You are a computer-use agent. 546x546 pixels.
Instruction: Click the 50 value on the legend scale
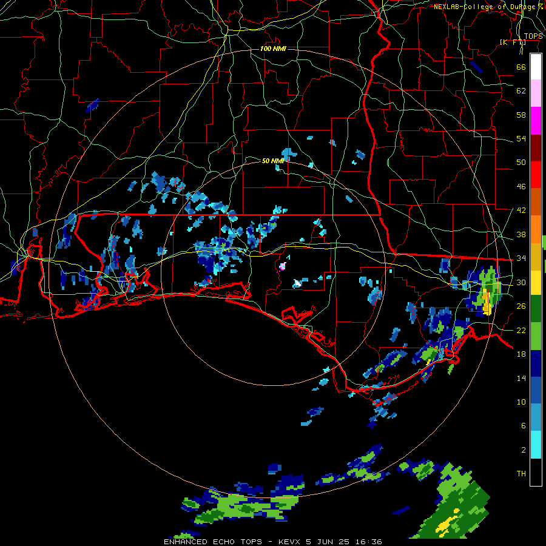point(521,163)
